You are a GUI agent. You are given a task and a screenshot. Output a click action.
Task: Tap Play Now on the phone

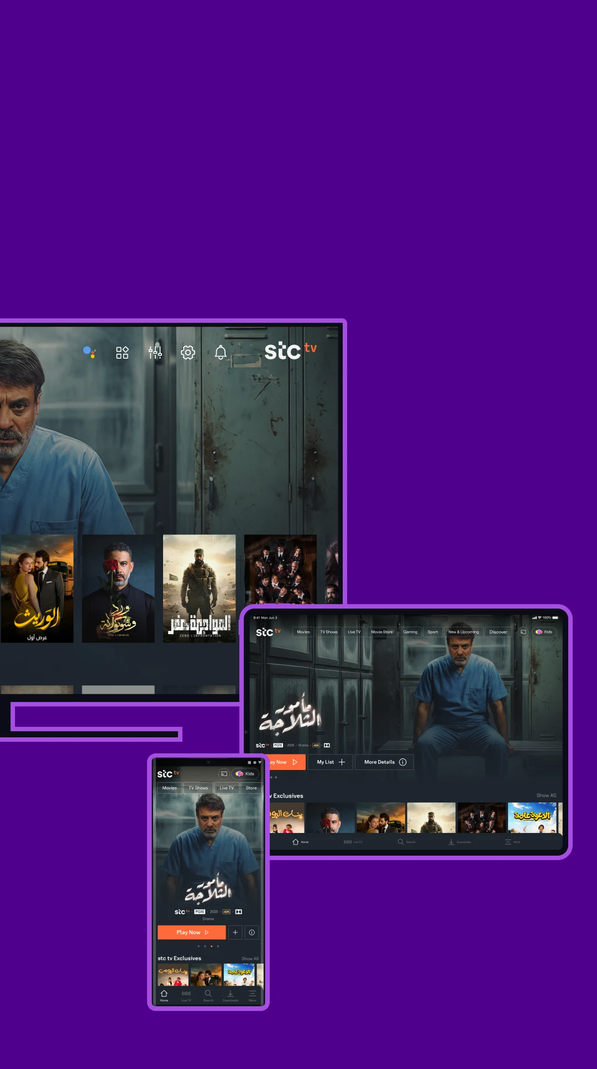[x=192, y=932]
